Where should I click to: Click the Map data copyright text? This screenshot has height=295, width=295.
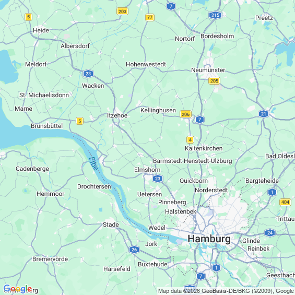point(226,291)
